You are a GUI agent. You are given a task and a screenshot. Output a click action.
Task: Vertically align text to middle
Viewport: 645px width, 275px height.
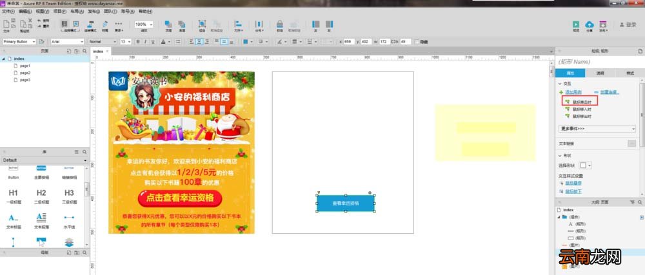(x=224, y=41)
